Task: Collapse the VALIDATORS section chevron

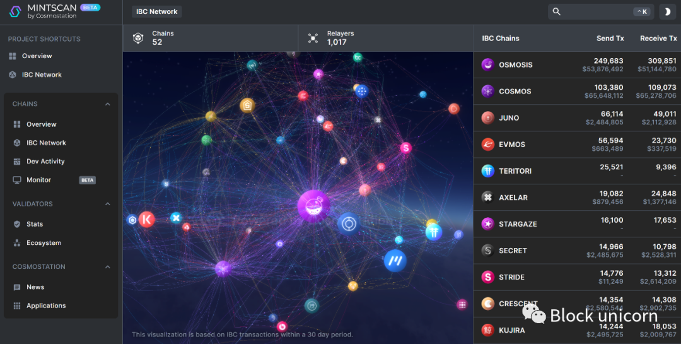Action: pos(108,204)
